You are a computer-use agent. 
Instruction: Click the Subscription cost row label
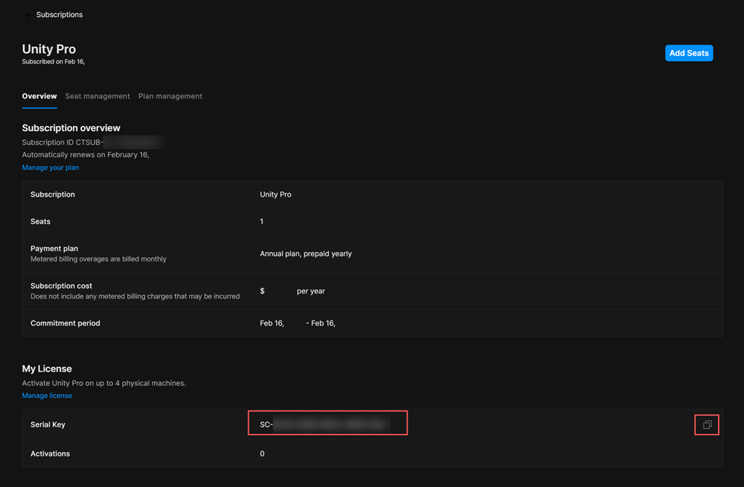coord(61,285)
